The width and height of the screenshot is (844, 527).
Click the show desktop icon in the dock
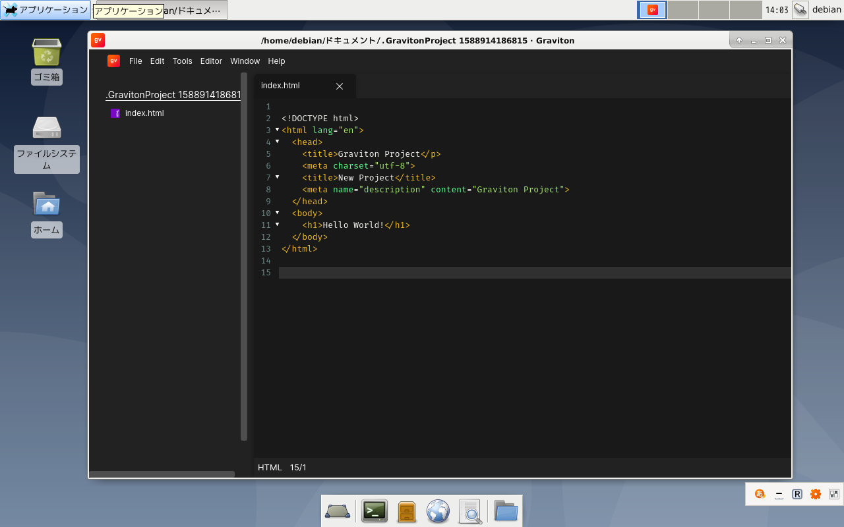point(338,511)
